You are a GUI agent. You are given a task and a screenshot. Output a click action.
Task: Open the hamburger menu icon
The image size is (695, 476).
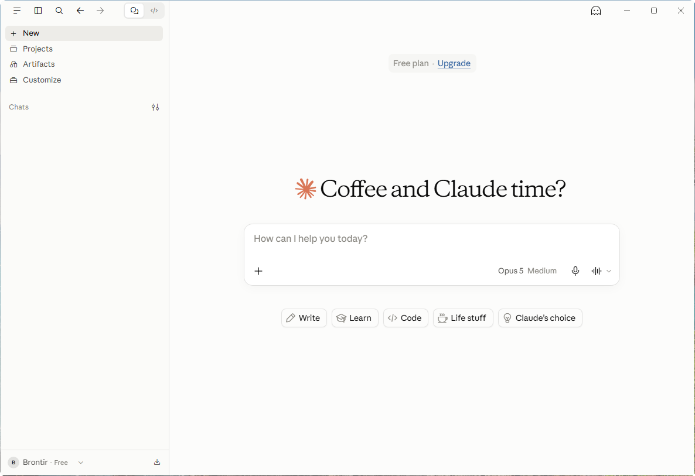pos(17,11)
